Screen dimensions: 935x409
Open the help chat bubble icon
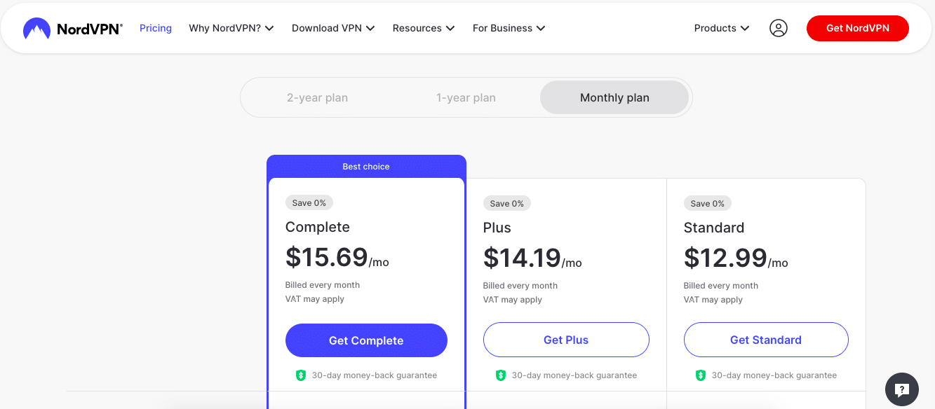pyautogui.click(x=901, y=389)
